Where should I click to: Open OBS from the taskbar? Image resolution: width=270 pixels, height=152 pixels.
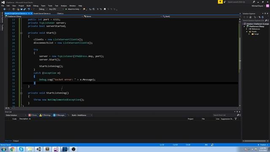pos(73,149)
